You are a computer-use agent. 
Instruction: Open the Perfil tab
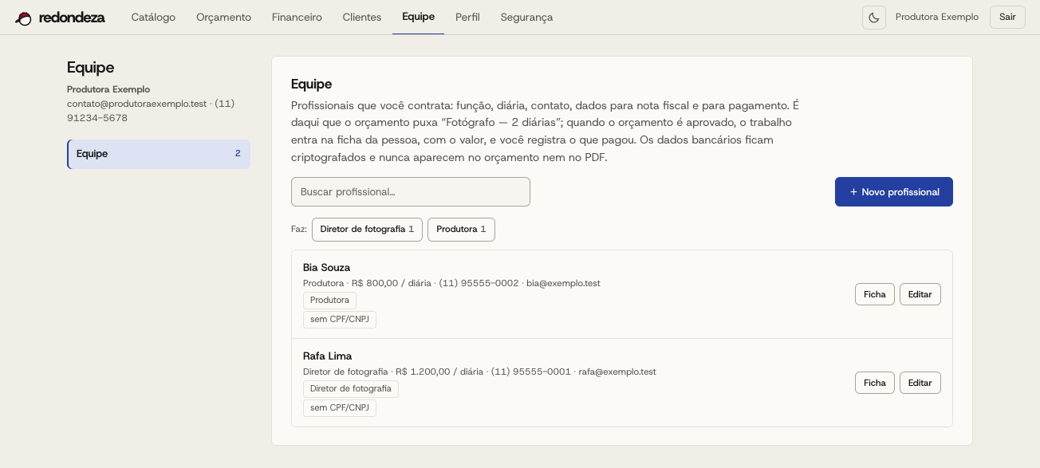467,17
